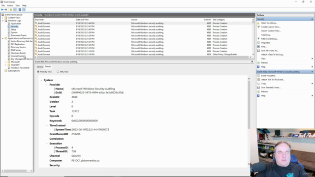
Task: Open Hardware Events log
Action: (18, 53)
